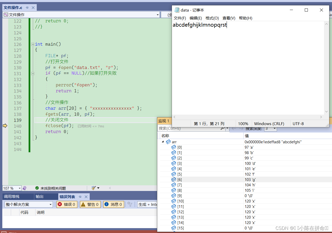Toggle 消息 0 filter in error list

[x=114, y=204]
